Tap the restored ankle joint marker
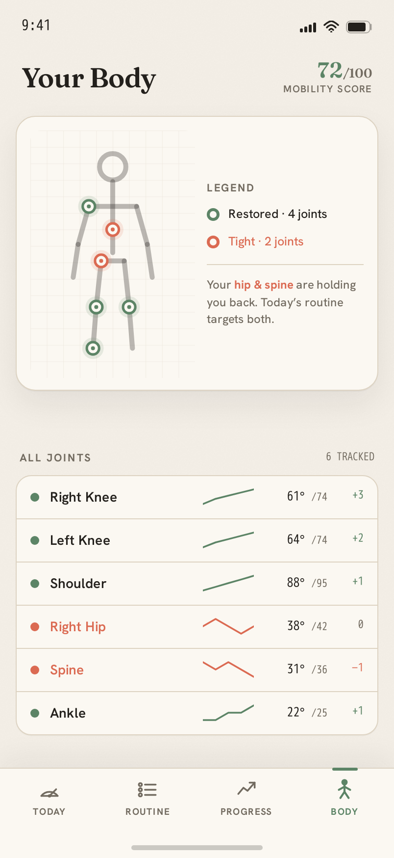The height and width of the screenshot is (858, 394). tap(93, 349)
